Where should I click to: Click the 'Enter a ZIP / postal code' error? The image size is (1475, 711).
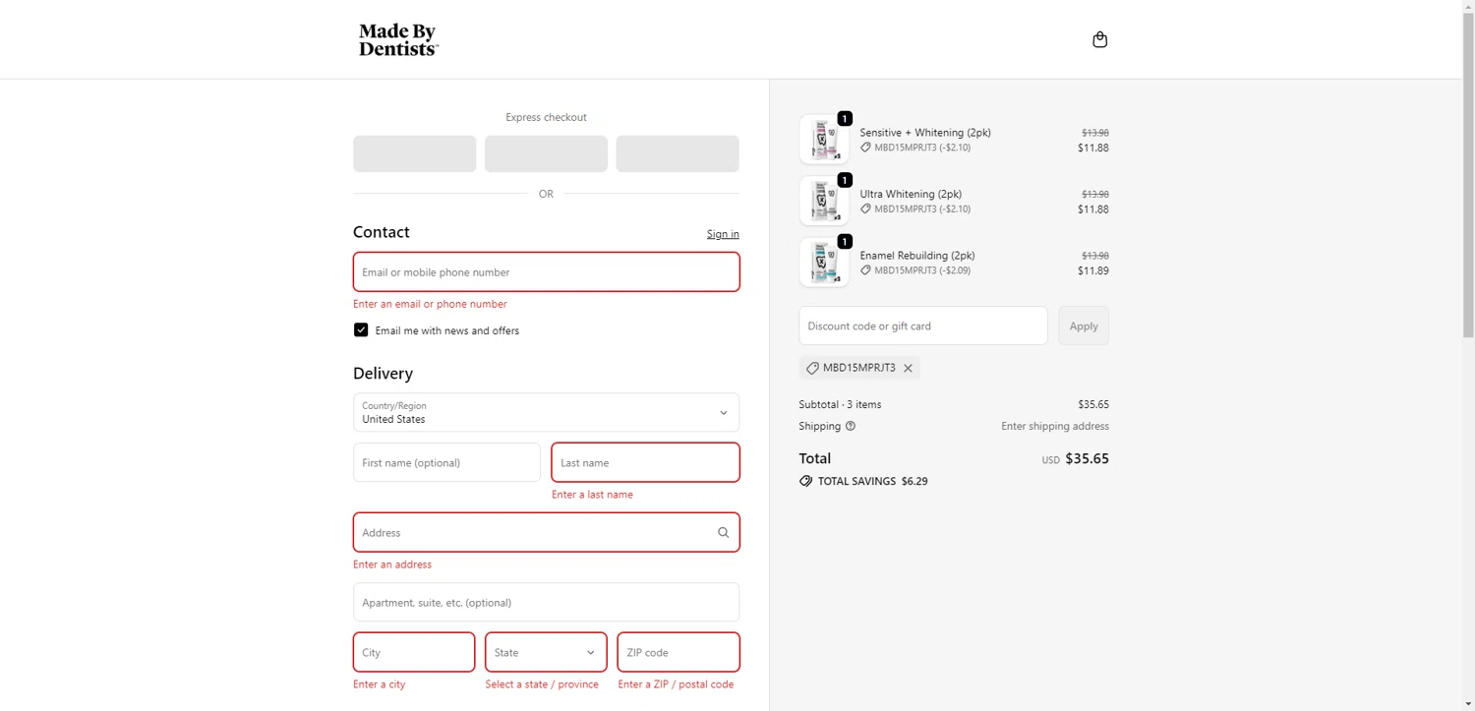point(676,684)
